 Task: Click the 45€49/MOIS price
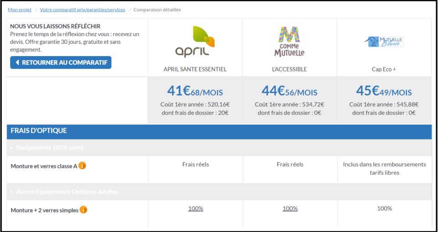coord(384,91)
